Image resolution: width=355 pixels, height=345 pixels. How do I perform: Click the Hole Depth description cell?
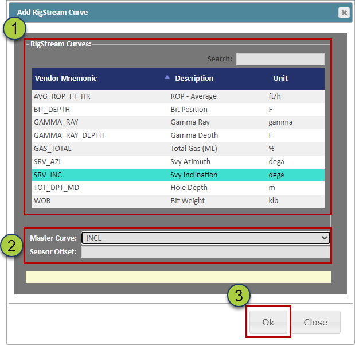pyautogui.click(x=189, y=188)
